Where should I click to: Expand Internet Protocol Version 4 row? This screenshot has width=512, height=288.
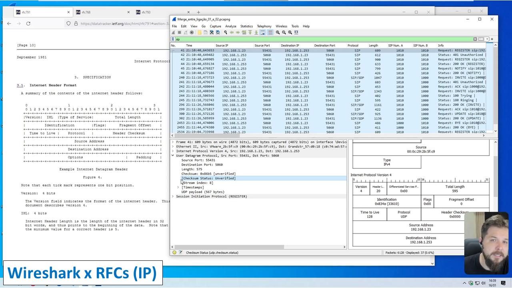(x=173, y=151)
